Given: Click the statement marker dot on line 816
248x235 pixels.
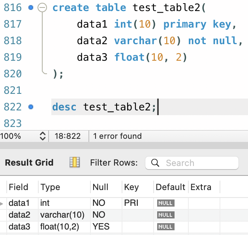Looking at the screenshot, I should [x=31, y=7].
